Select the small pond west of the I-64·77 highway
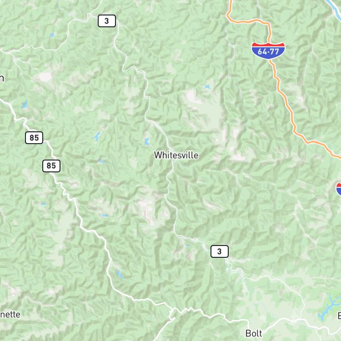Screen dimensions: 341x341 [207, 87]
